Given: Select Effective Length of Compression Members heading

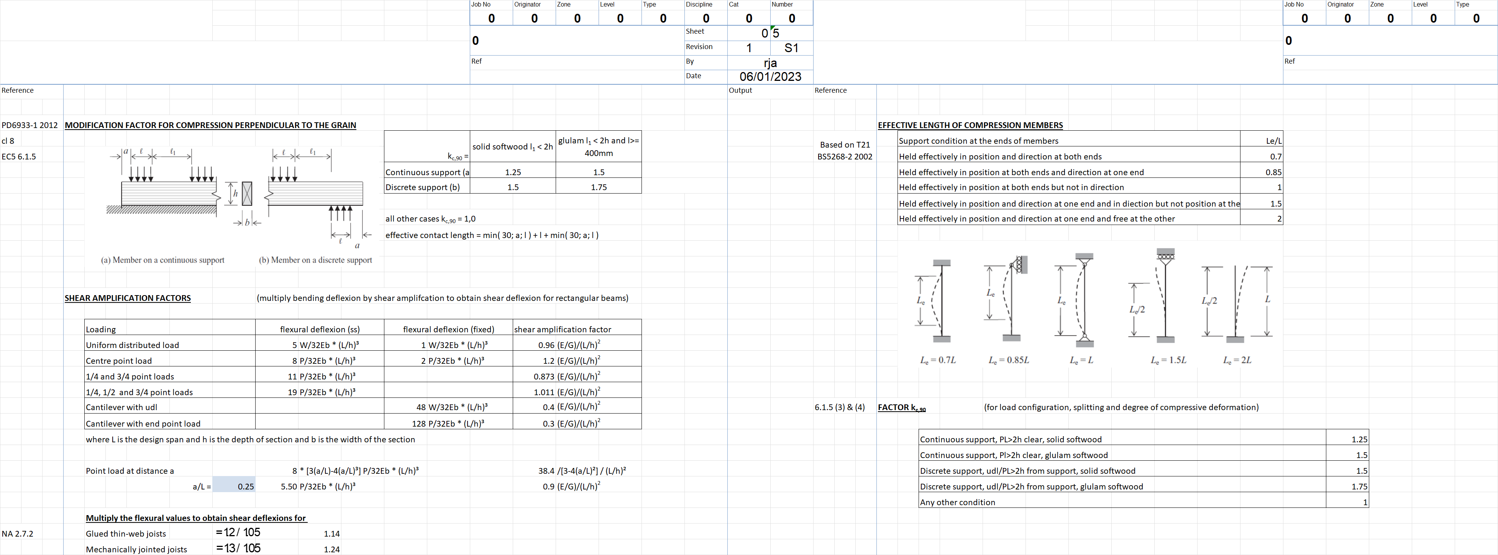Looking at the screenshot, I should tap(970, 125).
